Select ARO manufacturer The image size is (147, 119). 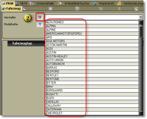pyautogui.click(x=92, y=37)
